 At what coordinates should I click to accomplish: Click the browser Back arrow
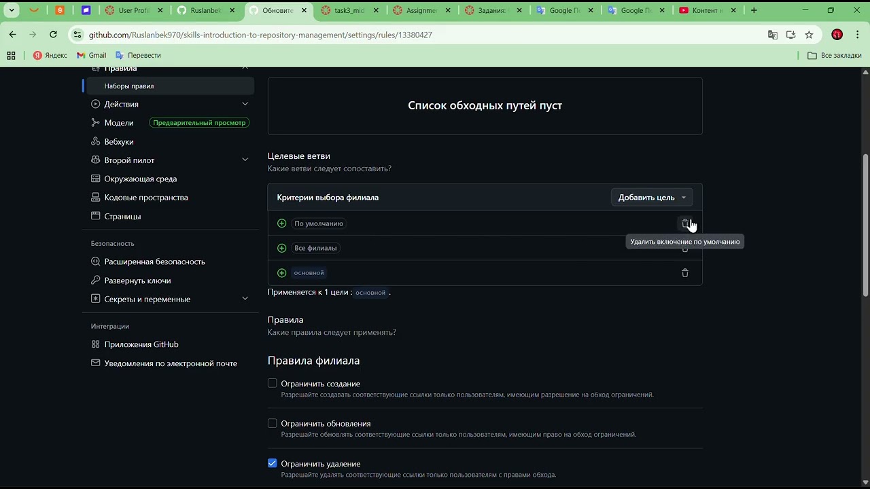tap(12, 35)
